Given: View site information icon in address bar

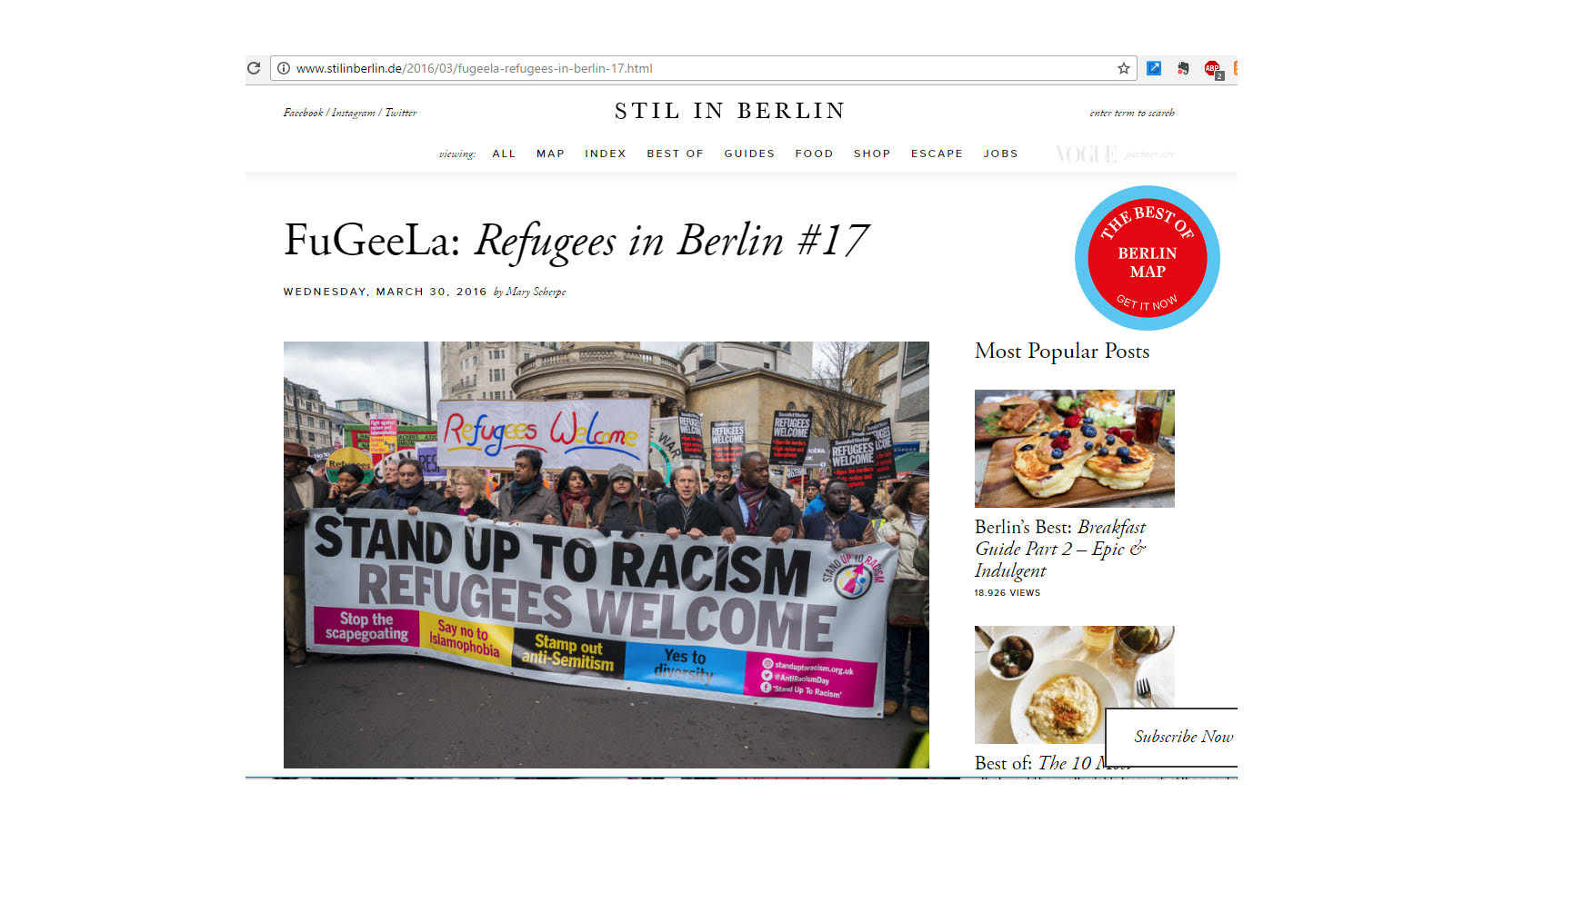Looking at the screenshot, I should [x=284, y=68].
